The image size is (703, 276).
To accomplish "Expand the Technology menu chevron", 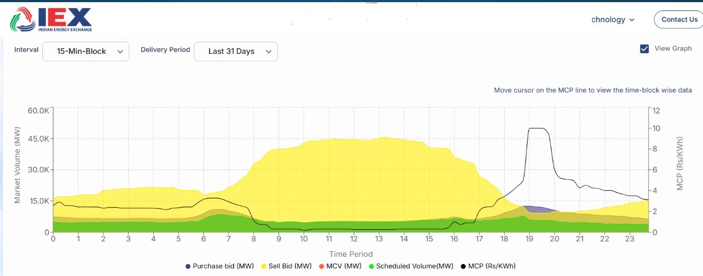I will click(632, 20).
